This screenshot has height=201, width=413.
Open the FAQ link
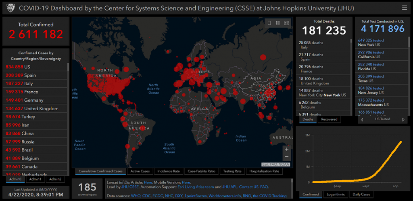click(x=264, y=187)
